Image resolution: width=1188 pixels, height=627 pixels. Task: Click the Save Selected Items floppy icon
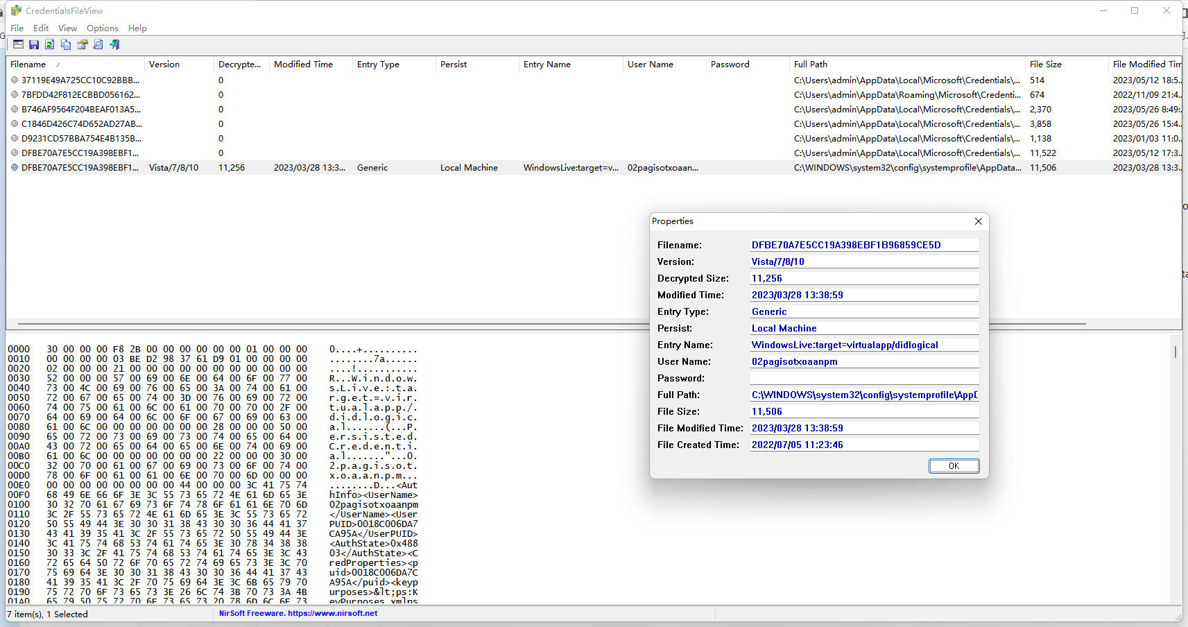[34, 44]
